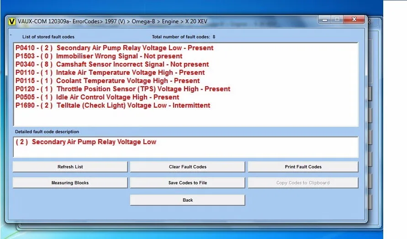Viewport: 407px width, 239px height.
Task: Select fault code P0505 Idle Air Control
Action: [97, 97]
